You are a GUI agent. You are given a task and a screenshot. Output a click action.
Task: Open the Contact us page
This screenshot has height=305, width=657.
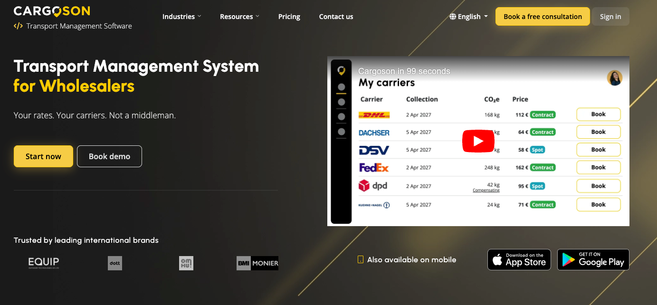pyautogui.click(x=336, y=17)
